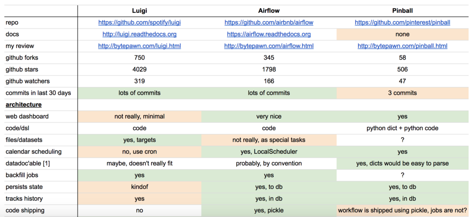Select the cell with 4029 stars
The height and width of the screenshot is (217, 476).
(139, 70)
